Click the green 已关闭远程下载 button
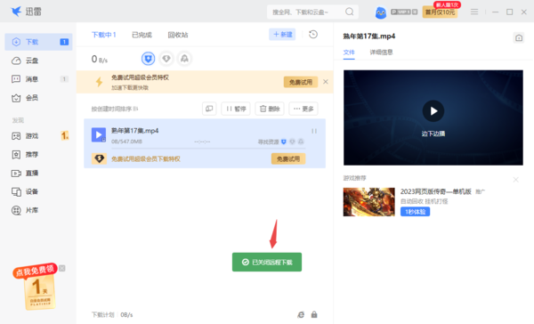534x324 pixels. coord(267,262)
